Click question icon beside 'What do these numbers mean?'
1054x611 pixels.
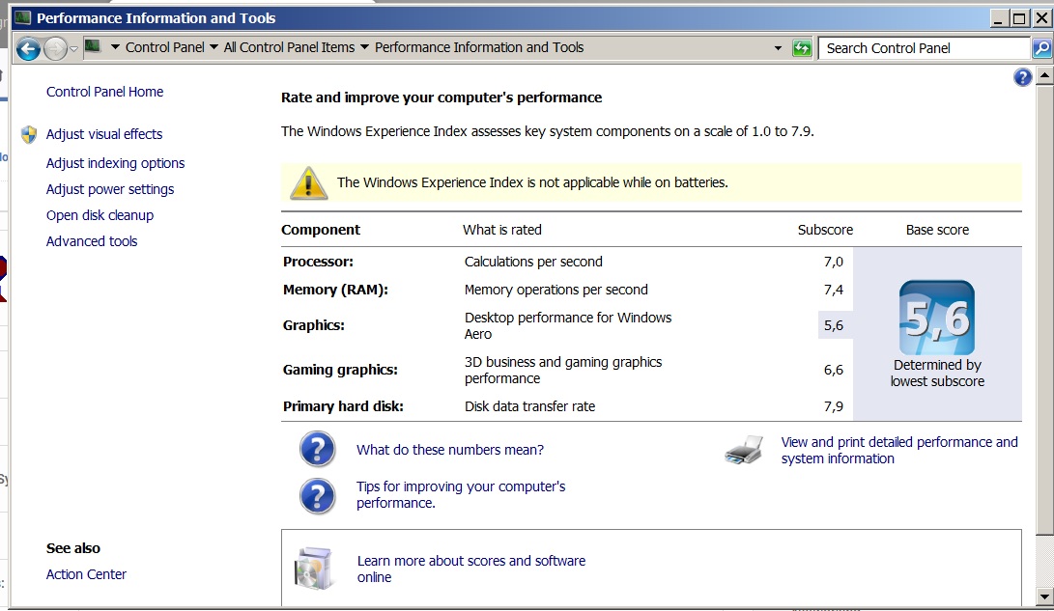(318, 450)
